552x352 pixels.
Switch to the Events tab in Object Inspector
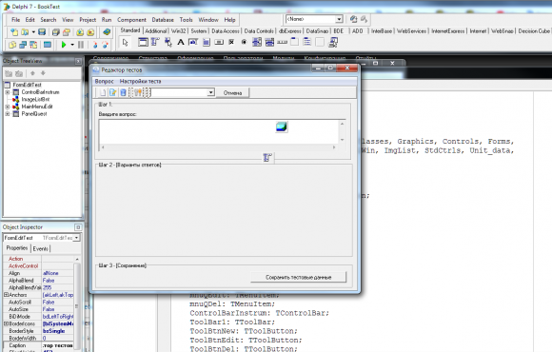pos(41,248)
